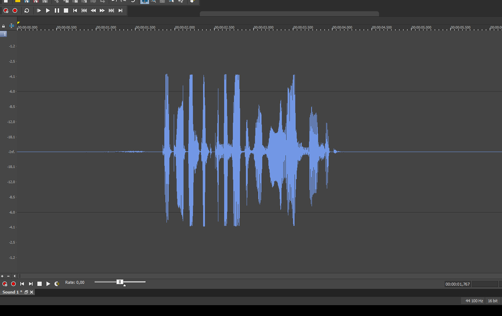Click the white triangle marker under the rate slider
Viewport: 502px width, 316px height.
(x=124, y=286)
